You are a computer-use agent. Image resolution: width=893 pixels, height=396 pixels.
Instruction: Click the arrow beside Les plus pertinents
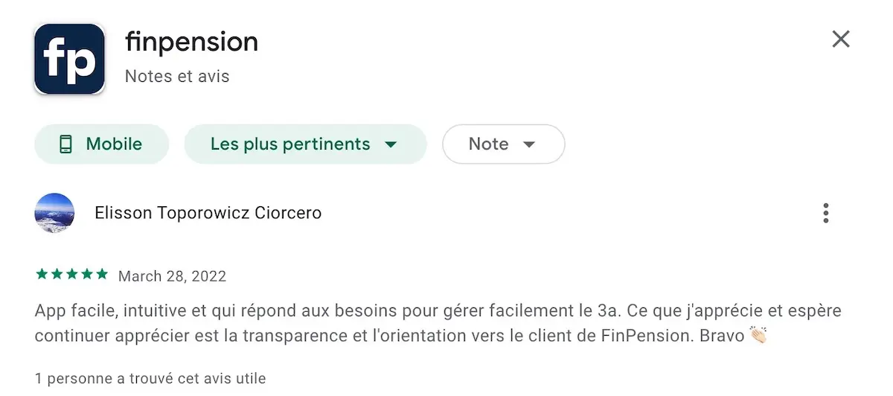391,144
